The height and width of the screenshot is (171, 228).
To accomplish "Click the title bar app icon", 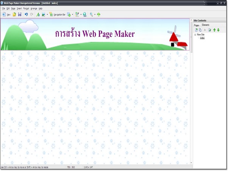I will [x=2, y=3].
